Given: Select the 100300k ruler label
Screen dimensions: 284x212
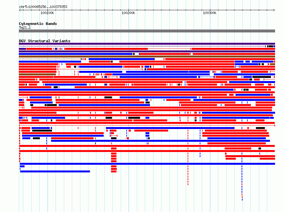Looking at the screenshot, I should (x=210, y=13).
